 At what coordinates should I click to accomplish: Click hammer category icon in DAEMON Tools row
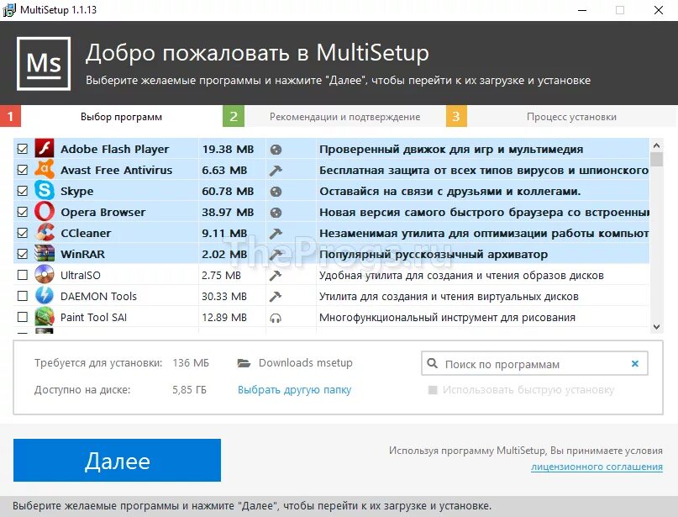click(276, 297)
